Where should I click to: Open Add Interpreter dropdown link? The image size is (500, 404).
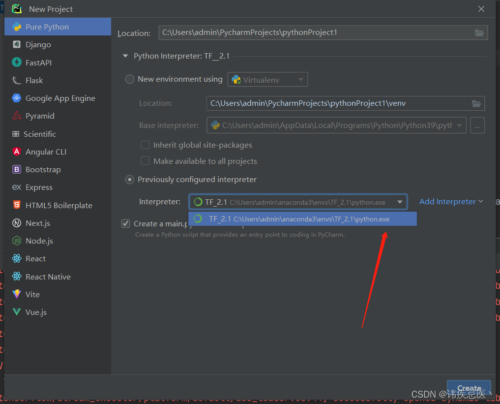(451, 202)
